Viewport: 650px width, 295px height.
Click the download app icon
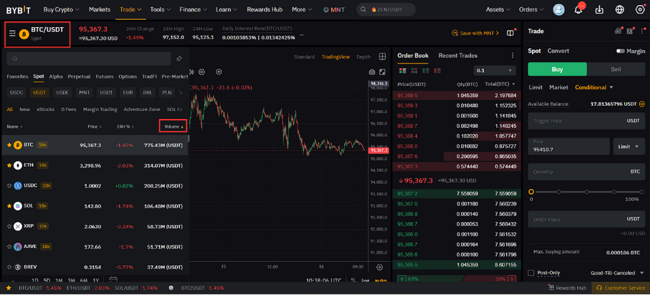pyautogui.click(x=599, y=9)
